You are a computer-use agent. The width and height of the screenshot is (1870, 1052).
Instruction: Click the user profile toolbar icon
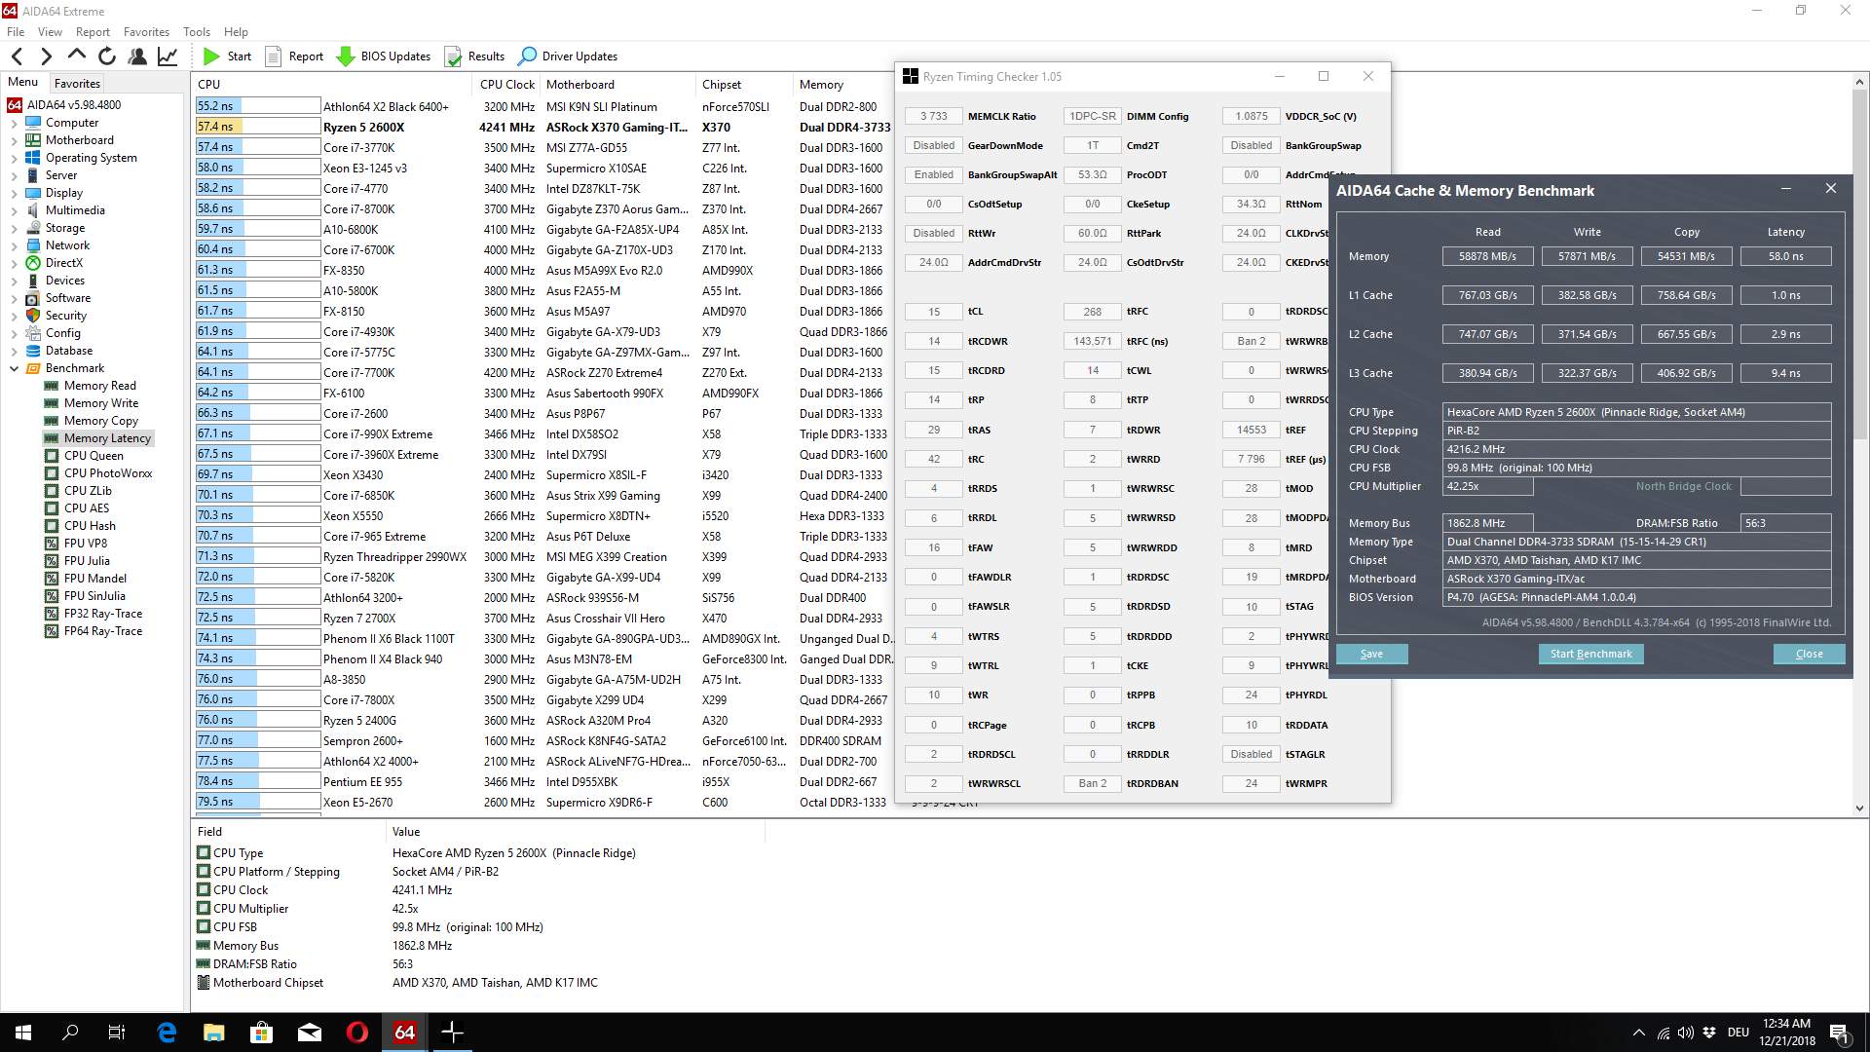[x=137, y=56]
